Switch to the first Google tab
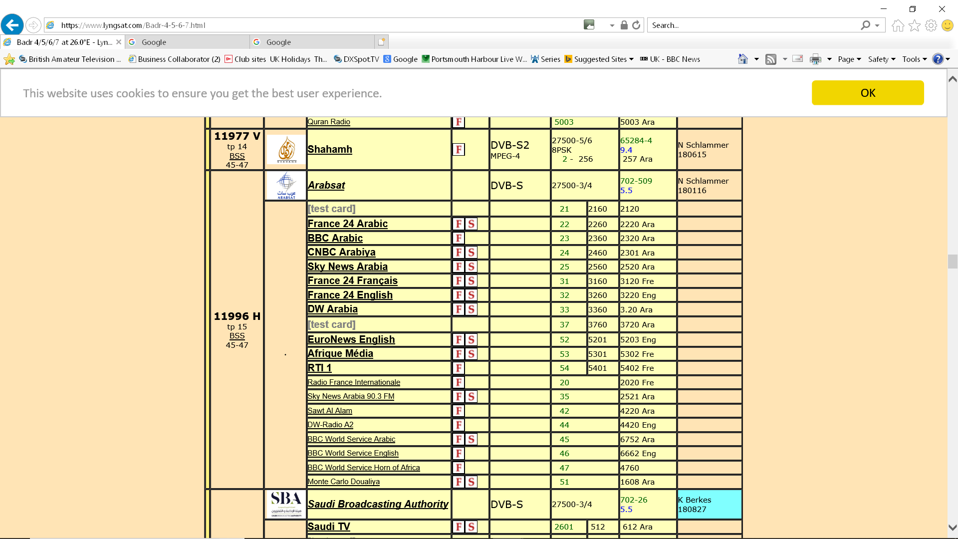 coord(187,42)
